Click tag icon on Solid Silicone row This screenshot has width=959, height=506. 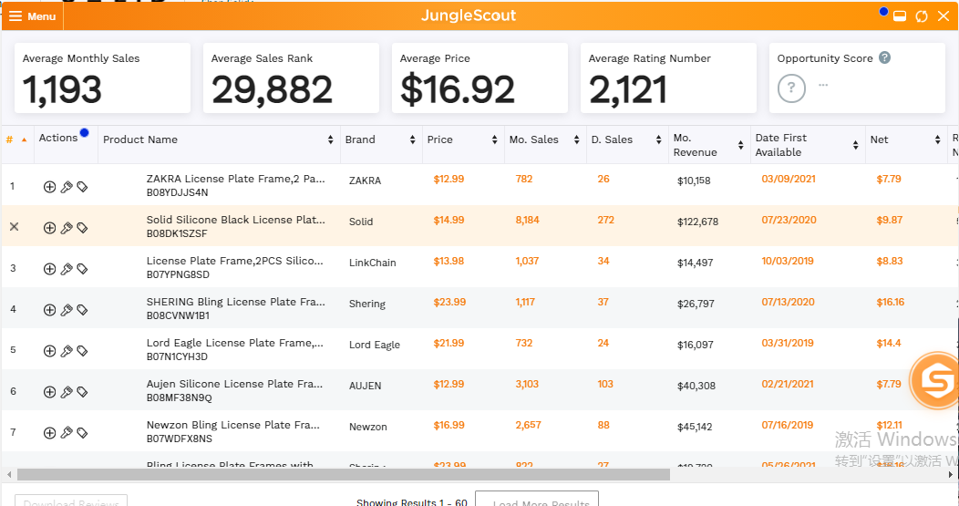point(82,228)
